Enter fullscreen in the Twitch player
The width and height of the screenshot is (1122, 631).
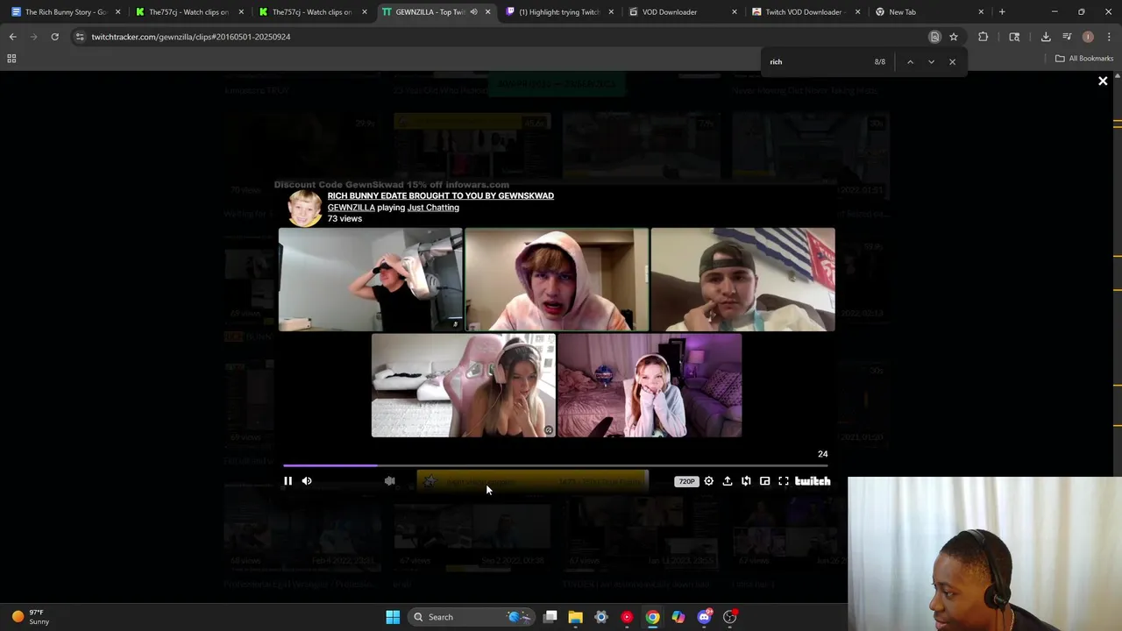(x=784, y=481)
